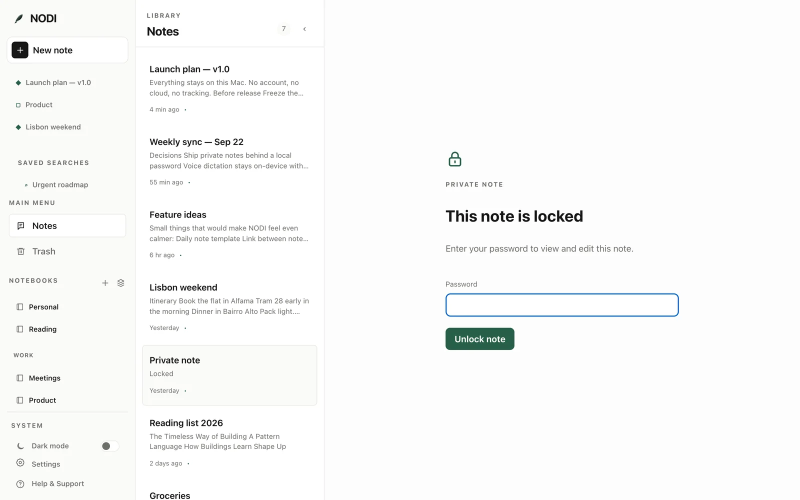The height and width of the screenshot is (500, 800).
Task: Open the Urgent roadmap saved search
Action: 60,184
